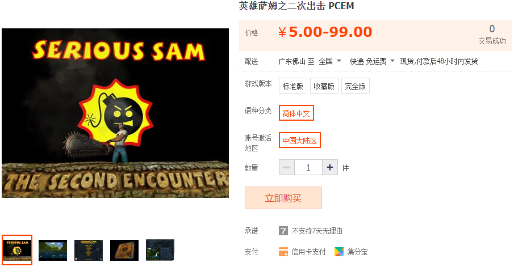Click the 立即购买 buy now button
514x267 pixels.
coord(283,198)
